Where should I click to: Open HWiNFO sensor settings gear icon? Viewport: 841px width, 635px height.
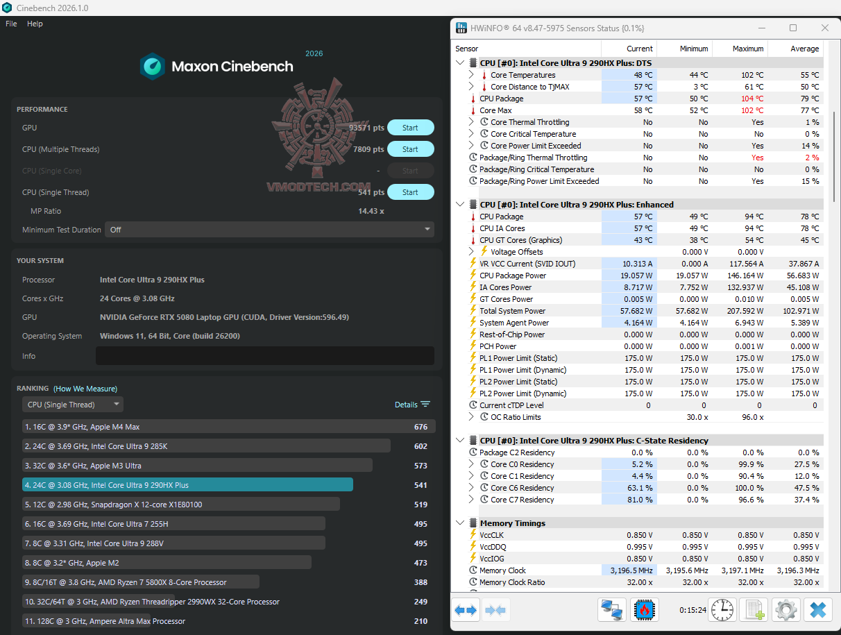pyautogui.click(x=786, y=611)
